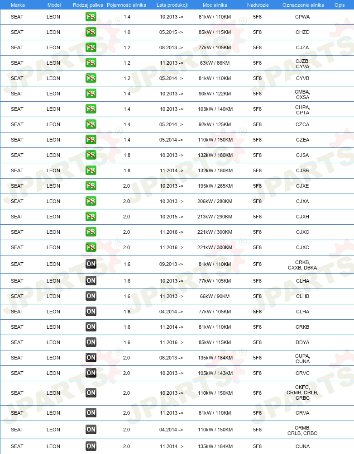Click the power value 105kW / 143KM
The height and width of the screenshot is (454, 354).
click(215, 373)
